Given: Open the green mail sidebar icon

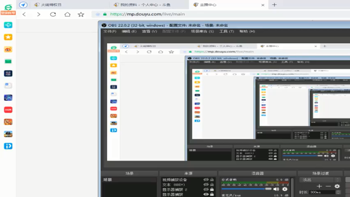Looking at the screenshot, I should click(x=8, y=61).
